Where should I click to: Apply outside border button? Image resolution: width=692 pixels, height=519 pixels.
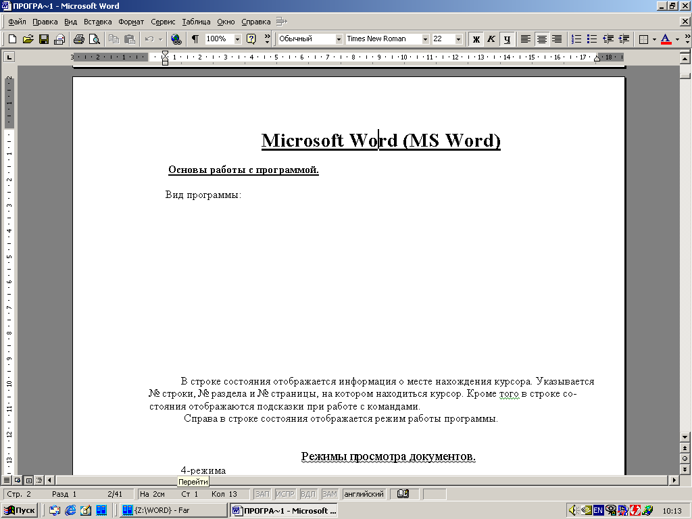(643, 39)
